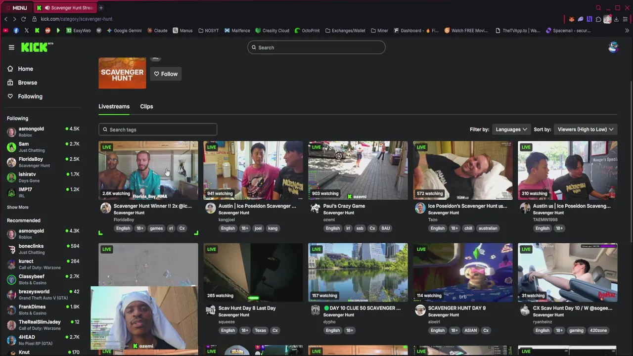Screen dimensions: 633x356
Task: Open Exchanges/Wallet bookmark folder
Action: [345, 31]
